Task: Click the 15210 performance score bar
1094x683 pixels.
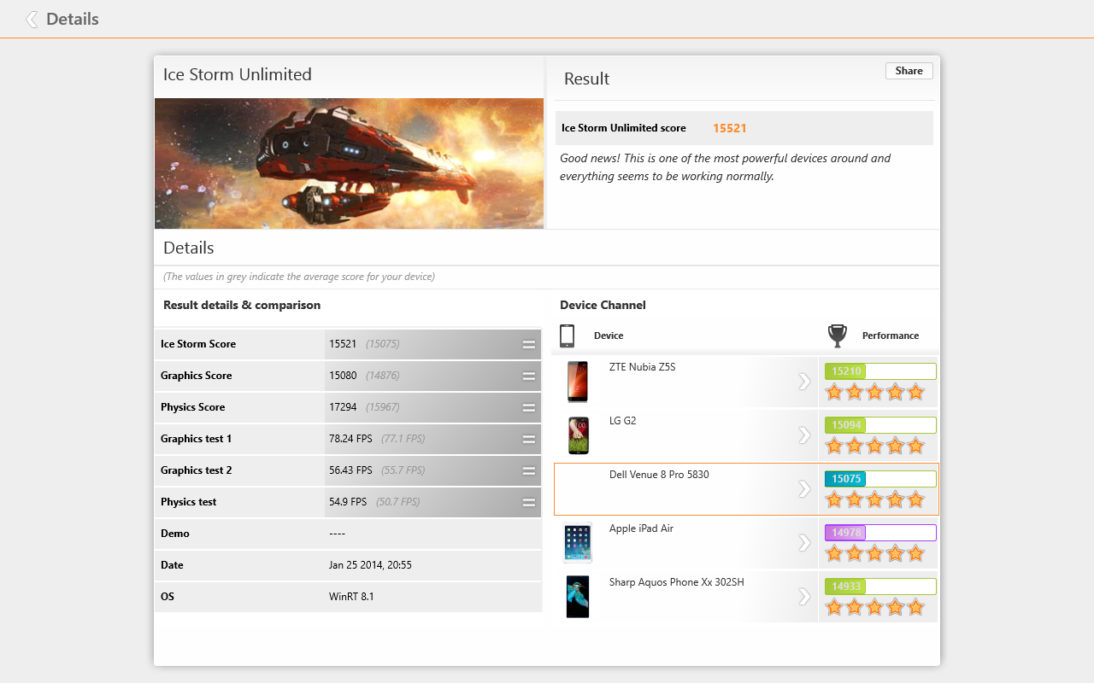Action: point(880,371)
